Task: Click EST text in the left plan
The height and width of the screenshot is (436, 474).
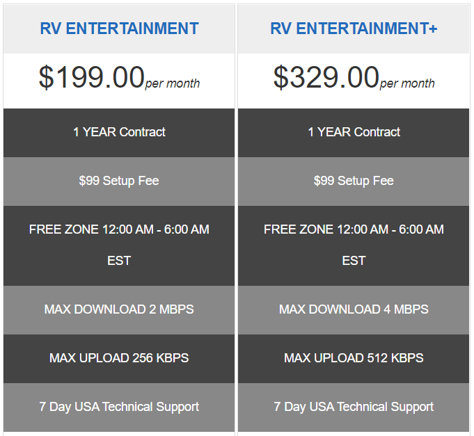Action: (x=119, y=261)
